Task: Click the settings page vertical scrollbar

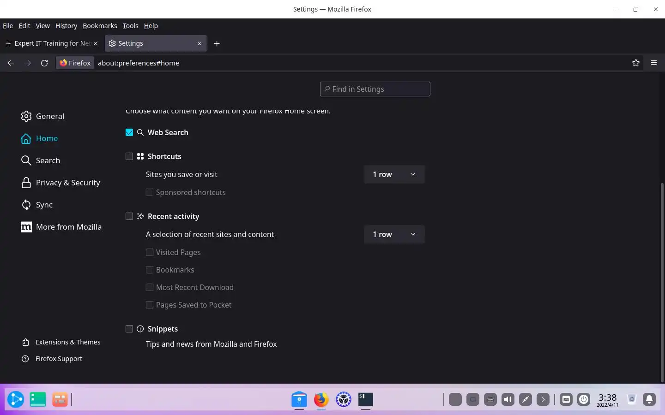Action: pos(662,282)
